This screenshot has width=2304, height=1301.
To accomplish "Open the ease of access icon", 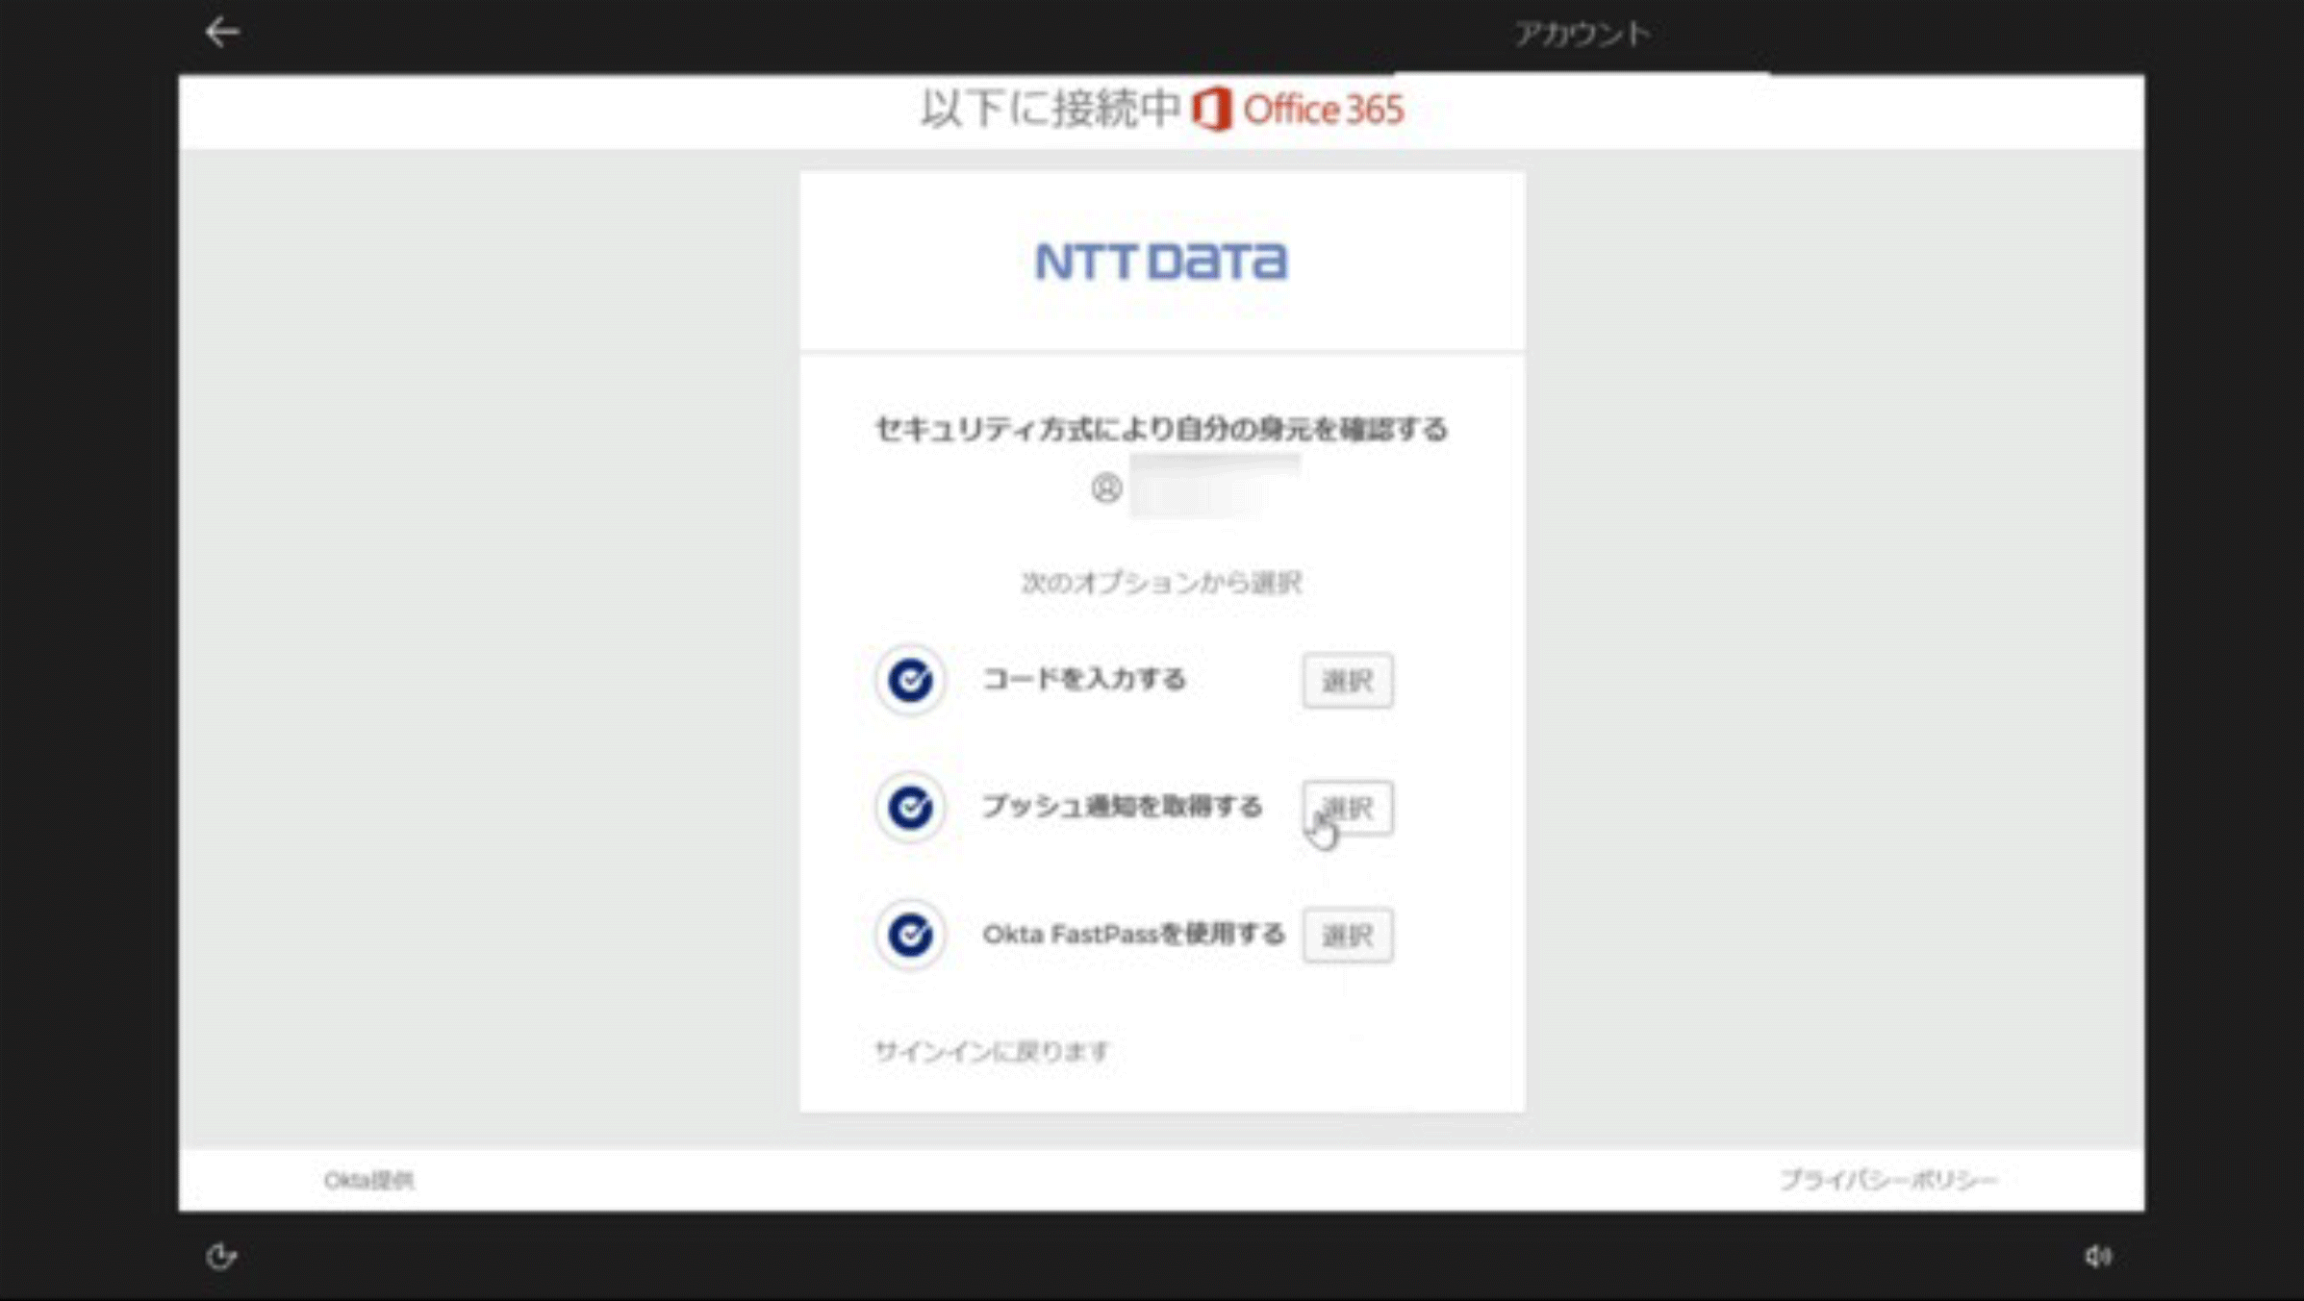I will coord(221,1256).
